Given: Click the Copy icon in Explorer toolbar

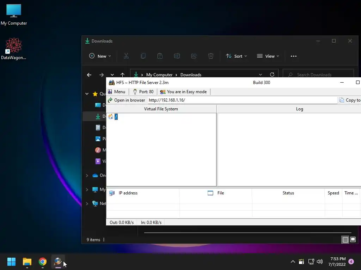Looking at the screenshot, I should [x=143, y=56].
